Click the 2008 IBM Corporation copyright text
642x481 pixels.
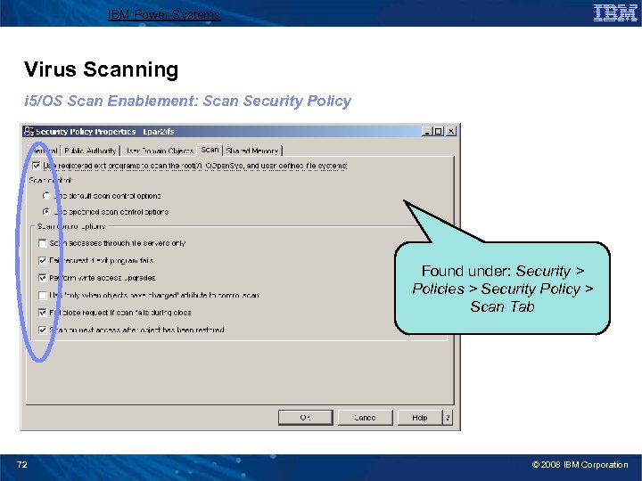(580, 465)
